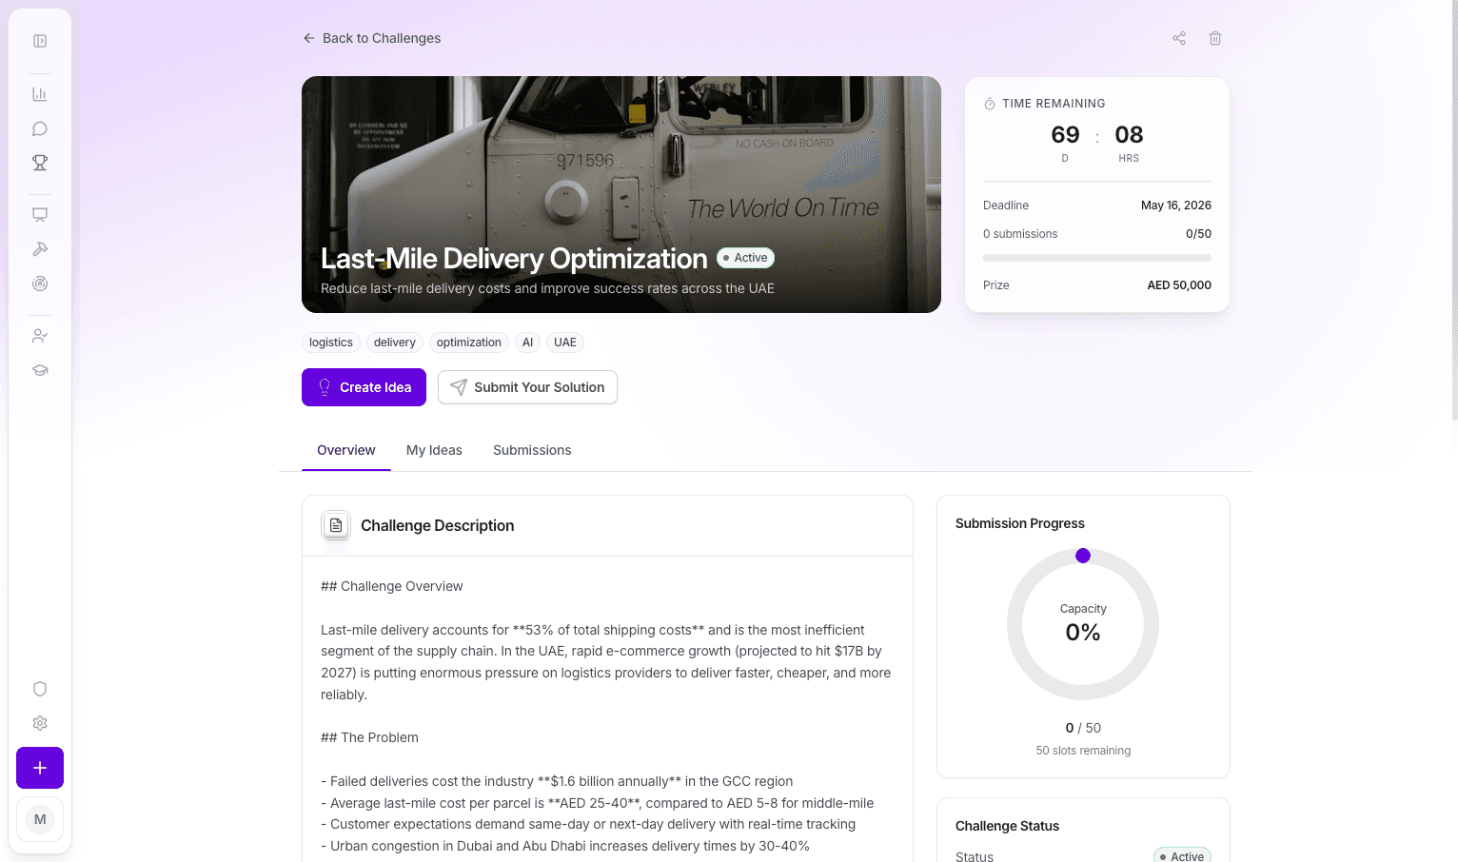1458x862 pixels.
Task: Click the Capacity circular progress ring
Action: pos(1083,624)
